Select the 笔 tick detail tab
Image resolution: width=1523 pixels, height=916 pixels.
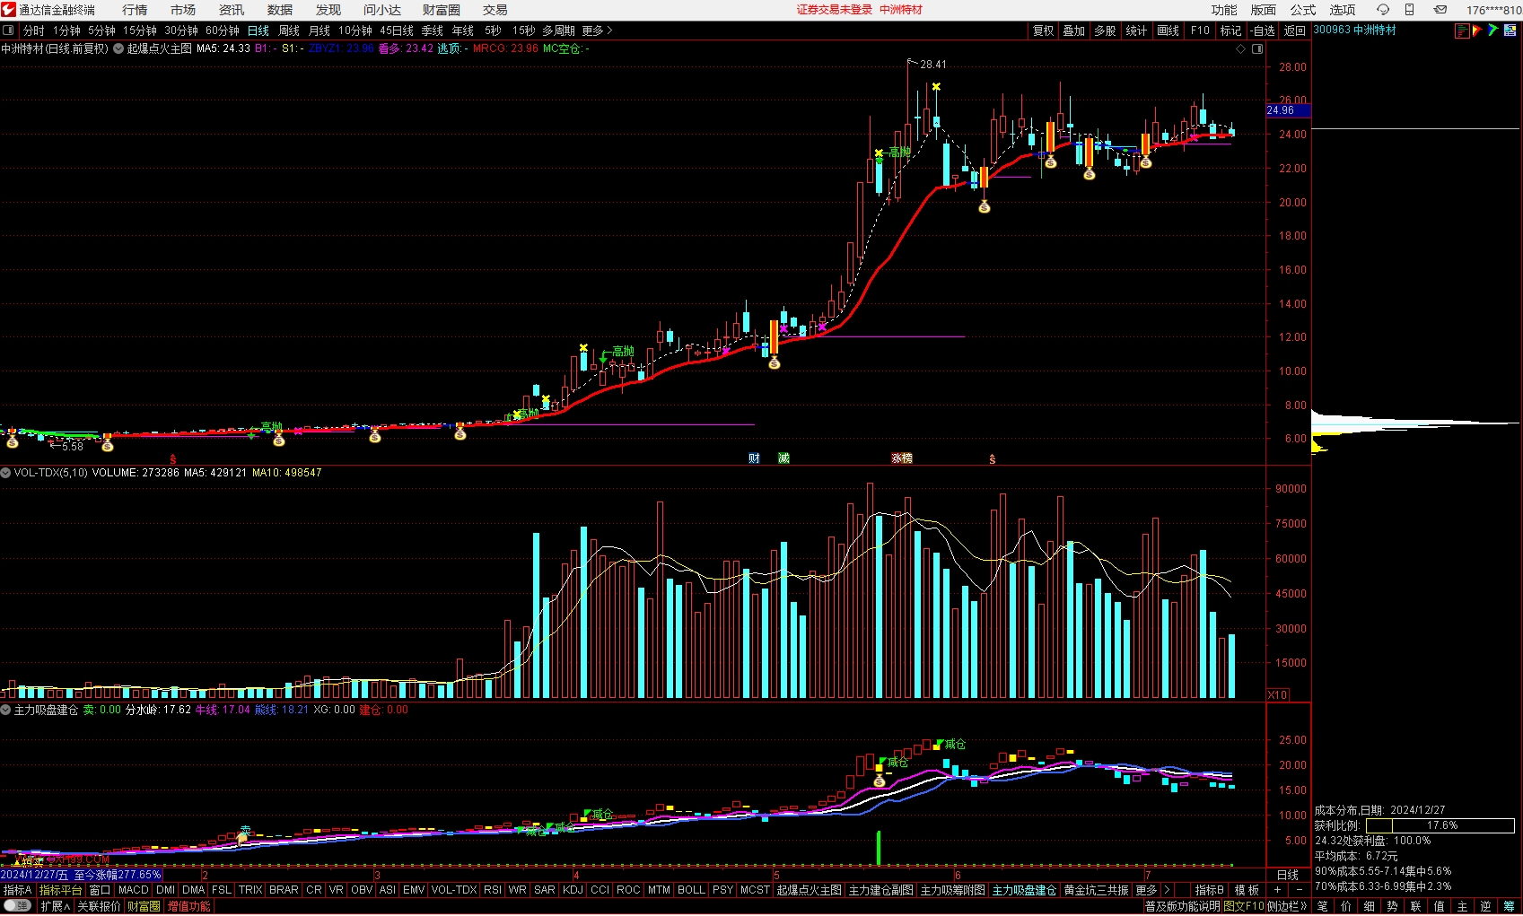coord(1322,906)
